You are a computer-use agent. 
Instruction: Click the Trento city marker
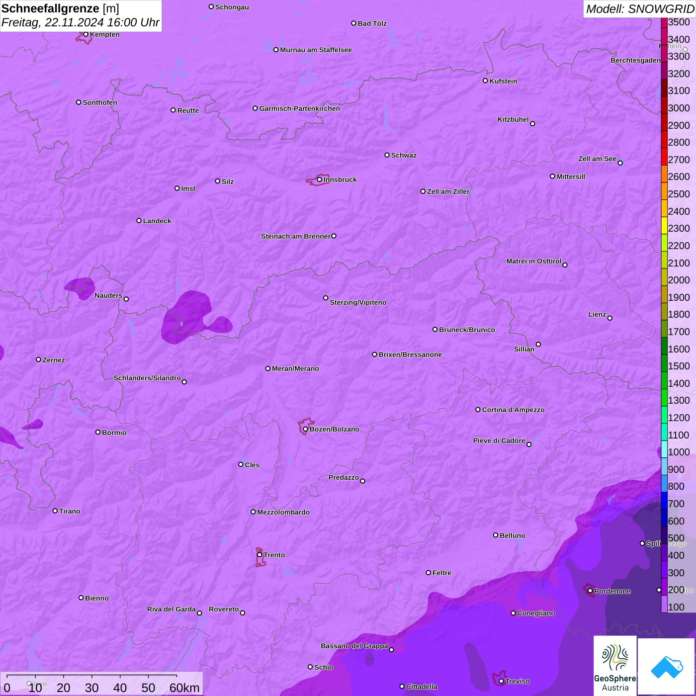[260, 555]
